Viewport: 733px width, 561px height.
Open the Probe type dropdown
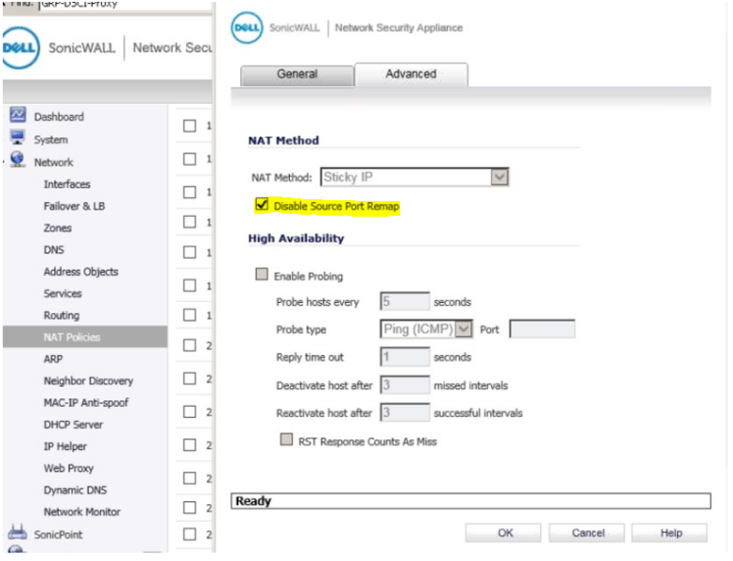pyautogui.click(x=464, y=329)
